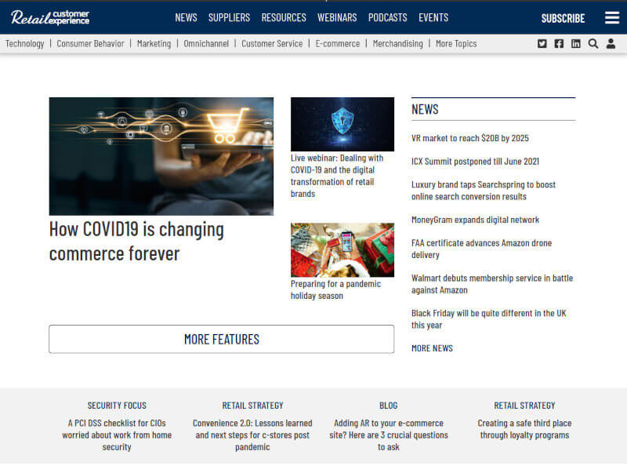
Task: Click the Subscribe button
Action: point(563,18)
